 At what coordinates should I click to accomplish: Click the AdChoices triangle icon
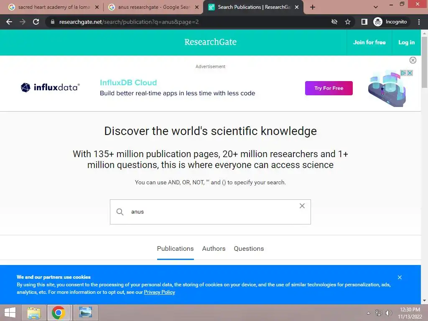(x=403, y=73)
